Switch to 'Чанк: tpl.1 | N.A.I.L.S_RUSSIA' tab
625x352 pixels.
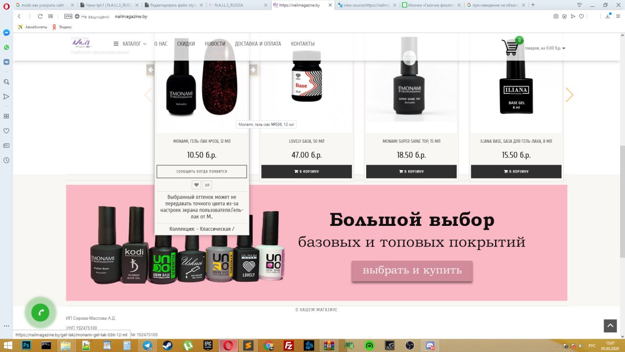tap(108, 5)
